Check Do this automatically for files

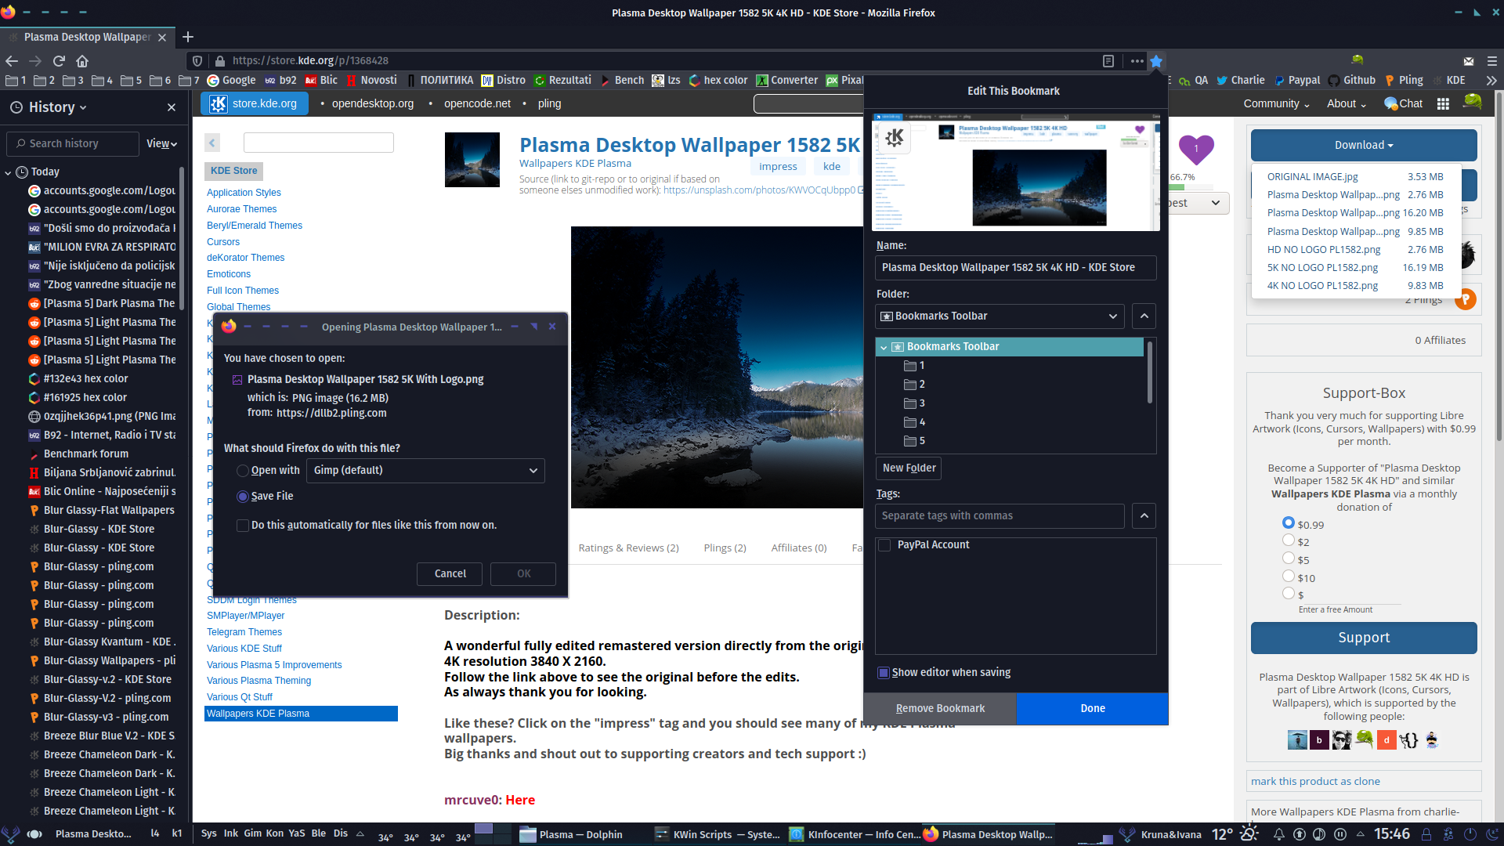tap(243, 526)
